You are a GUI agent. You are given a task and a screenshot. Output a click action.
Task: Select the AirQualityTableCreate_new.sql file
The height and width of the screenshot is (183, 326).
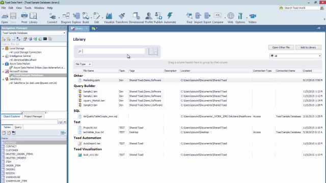point(100,116)
